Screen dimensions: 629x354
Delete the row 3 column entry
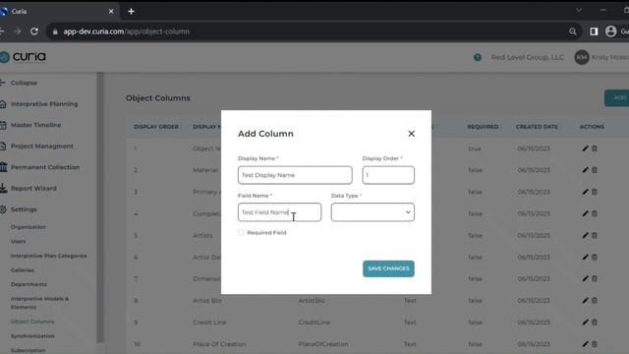point(595,192)
